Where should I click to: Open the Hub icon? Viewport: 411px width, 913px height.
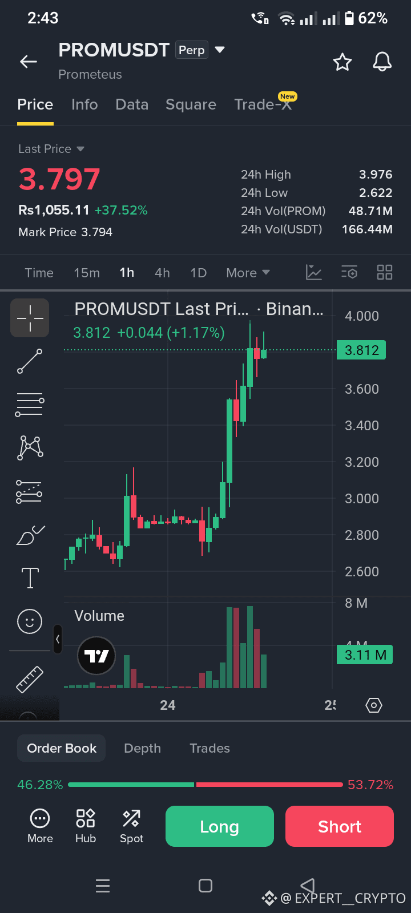coord(86,826)
